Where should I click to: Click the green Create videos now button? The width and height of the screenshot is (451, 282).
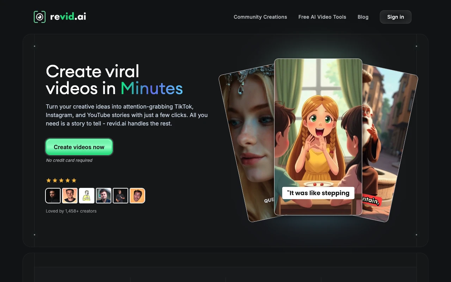point(79,147)
